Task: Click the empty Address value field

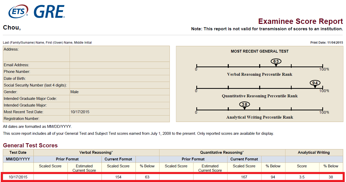Action: [120, 54]
